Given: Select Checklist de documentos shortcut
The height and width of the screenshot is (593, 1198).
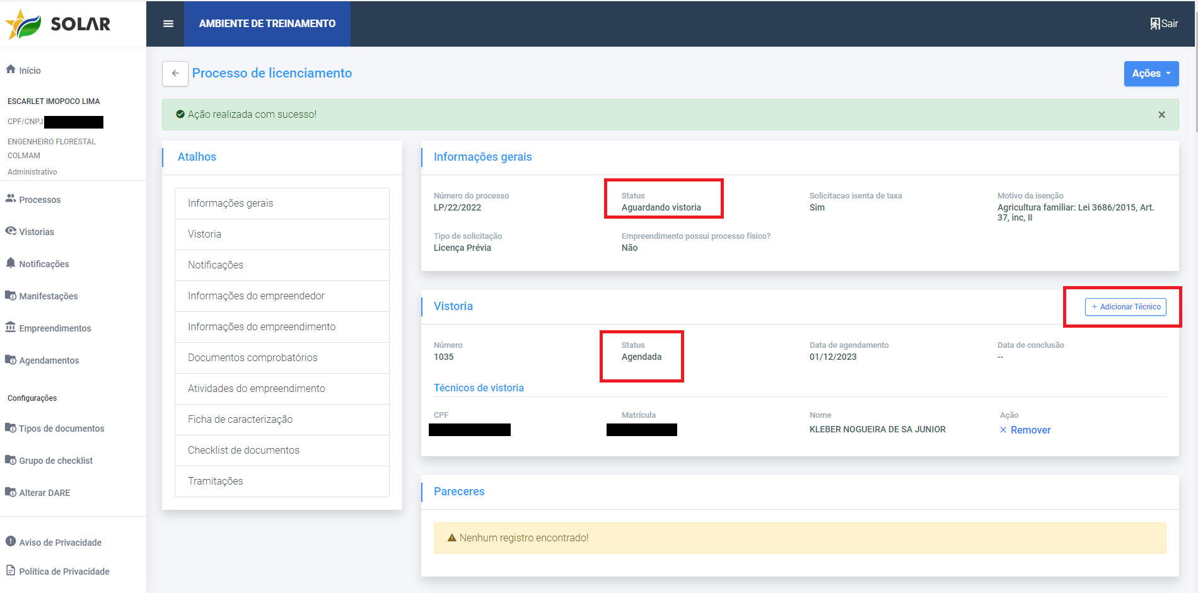Looking at the screenshot, I should [x=282, y=451].
